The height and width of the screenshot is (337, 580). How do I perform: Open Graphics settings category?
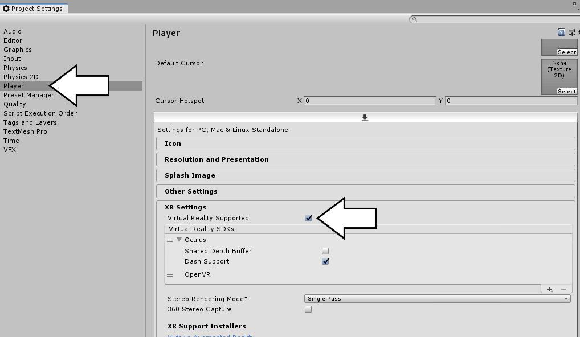pyautogui.click(x=18, y=50)
